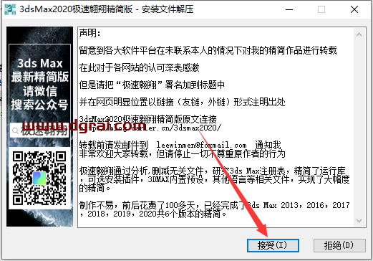Click the text line '声明:'
The image size is (373, 261).
(89, 33)
